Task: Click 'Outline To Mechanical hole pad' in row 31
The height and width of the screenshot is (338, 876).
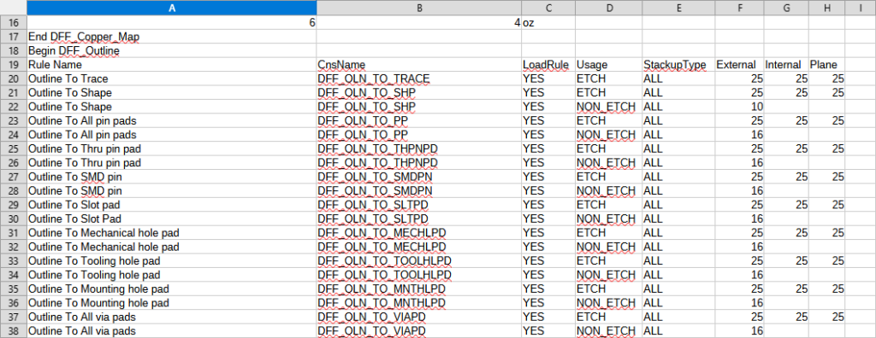Action: click(171, 232)
